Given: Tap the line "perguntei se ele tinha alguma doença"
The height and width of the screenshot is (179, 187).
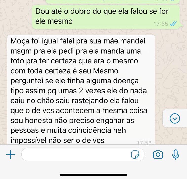Looking at the screenshot, I should click(75, 81).
